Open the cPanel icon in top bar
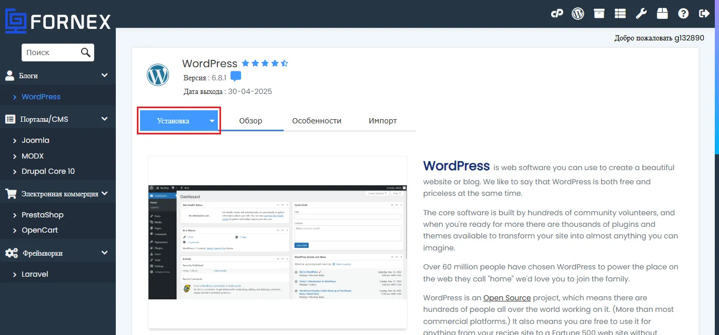719x335 pixels. (557, 14)
